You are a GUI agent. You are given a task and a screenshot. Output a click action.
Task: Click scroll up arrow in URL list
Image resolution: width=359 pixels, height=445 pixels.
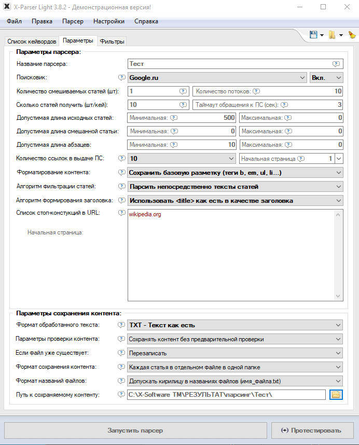[338, 215]
